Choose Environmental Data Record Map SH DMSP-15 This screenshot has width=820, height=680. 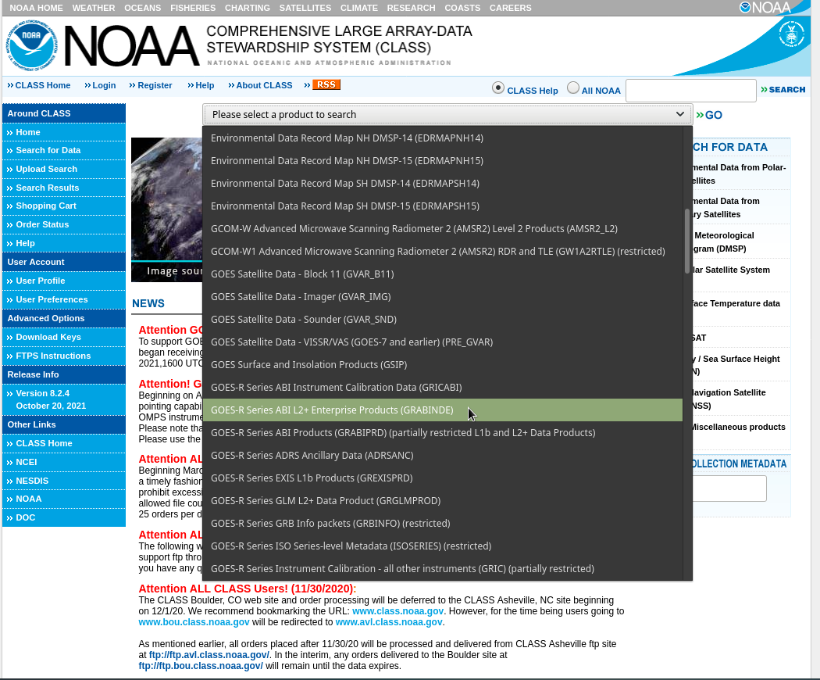[x=443, y=206]
